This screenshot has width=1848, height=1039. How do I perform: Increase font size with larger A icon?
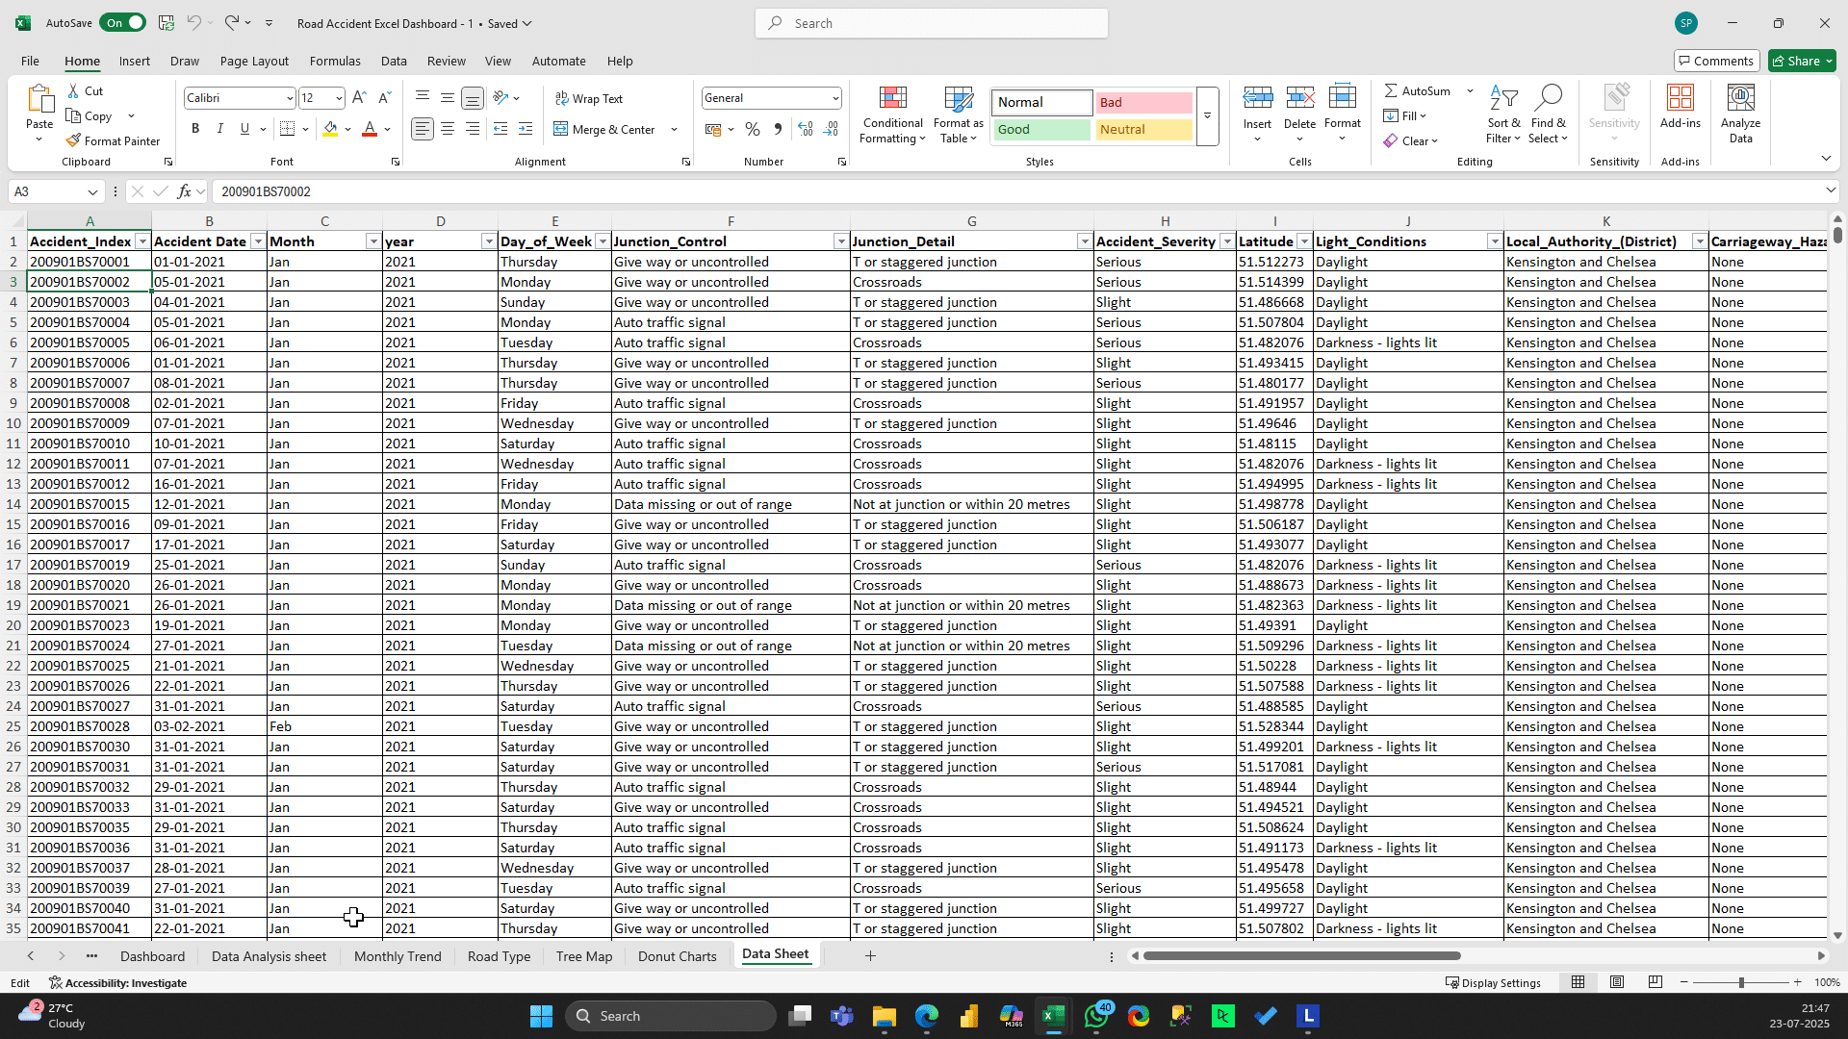[x=359, y=98]
